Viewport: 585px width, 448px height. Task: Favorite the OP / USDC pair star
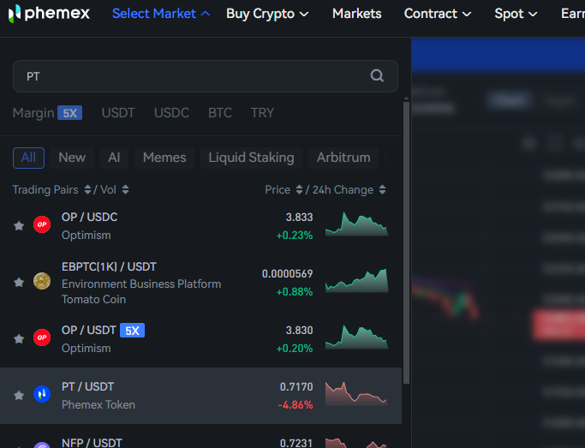pos(19,225)
